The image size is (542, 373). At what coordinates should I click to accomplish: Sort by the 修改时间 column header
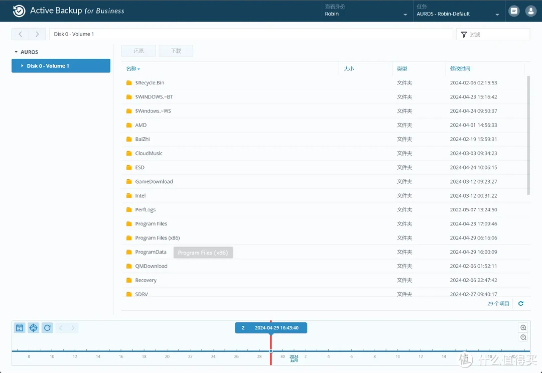click(x=460, y=69)
